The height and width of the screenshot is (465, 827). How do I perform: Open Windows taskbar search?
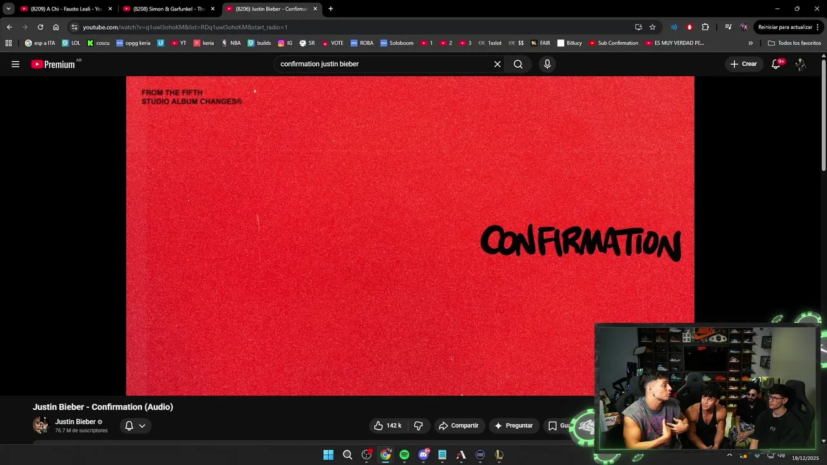tap(348, 455)
